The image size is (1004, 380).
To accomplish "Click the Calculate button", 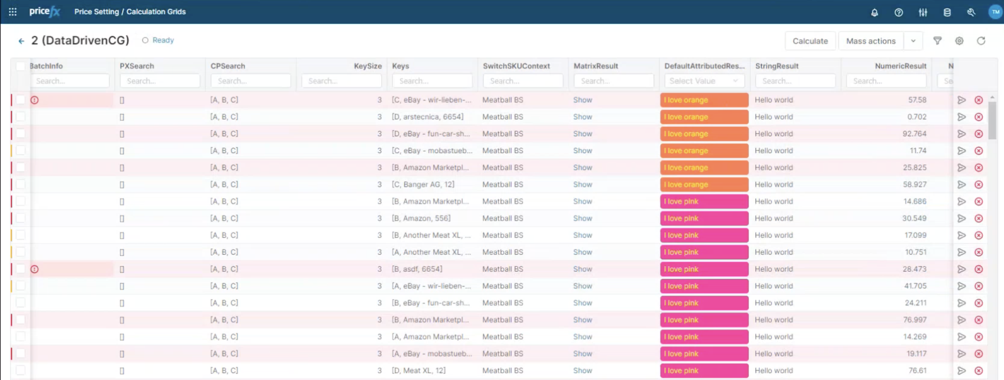I will (x=810, y=41).
